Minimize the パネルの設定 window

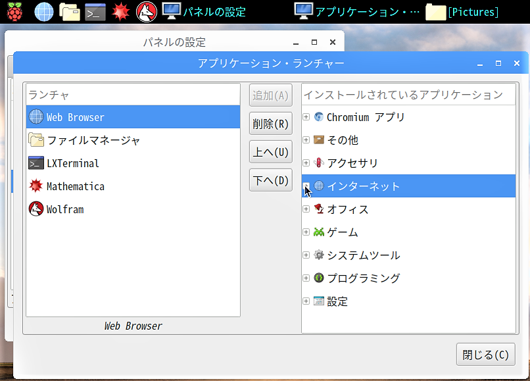click(x=296, y=42)
